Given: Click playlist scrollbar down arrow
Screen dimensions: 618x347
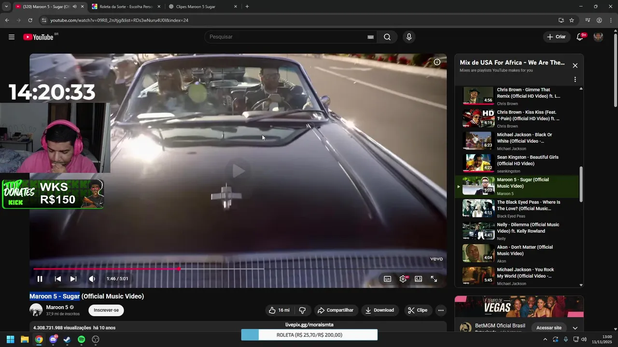Looking at the screenshot, I should coord(581,285).
